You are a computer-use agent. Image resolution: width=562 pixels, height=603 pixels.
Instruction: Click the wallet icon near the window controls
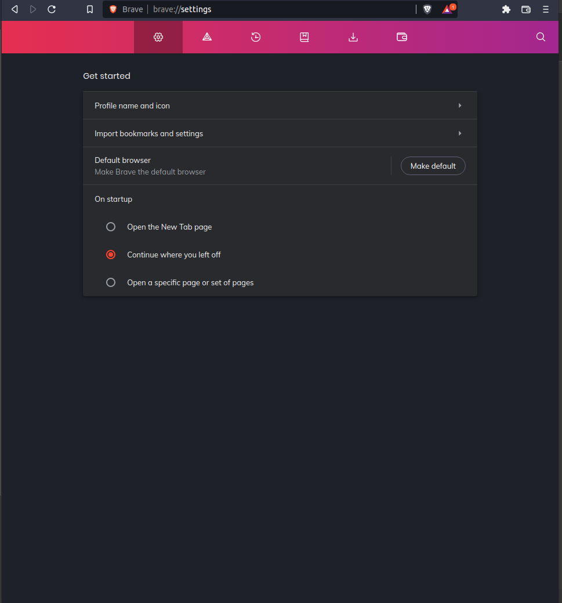(526, 9)
